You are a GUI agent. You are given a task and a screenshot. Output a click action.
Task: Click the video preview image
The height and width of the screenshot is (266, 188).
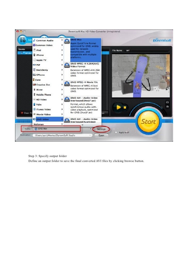pos(141,76)
